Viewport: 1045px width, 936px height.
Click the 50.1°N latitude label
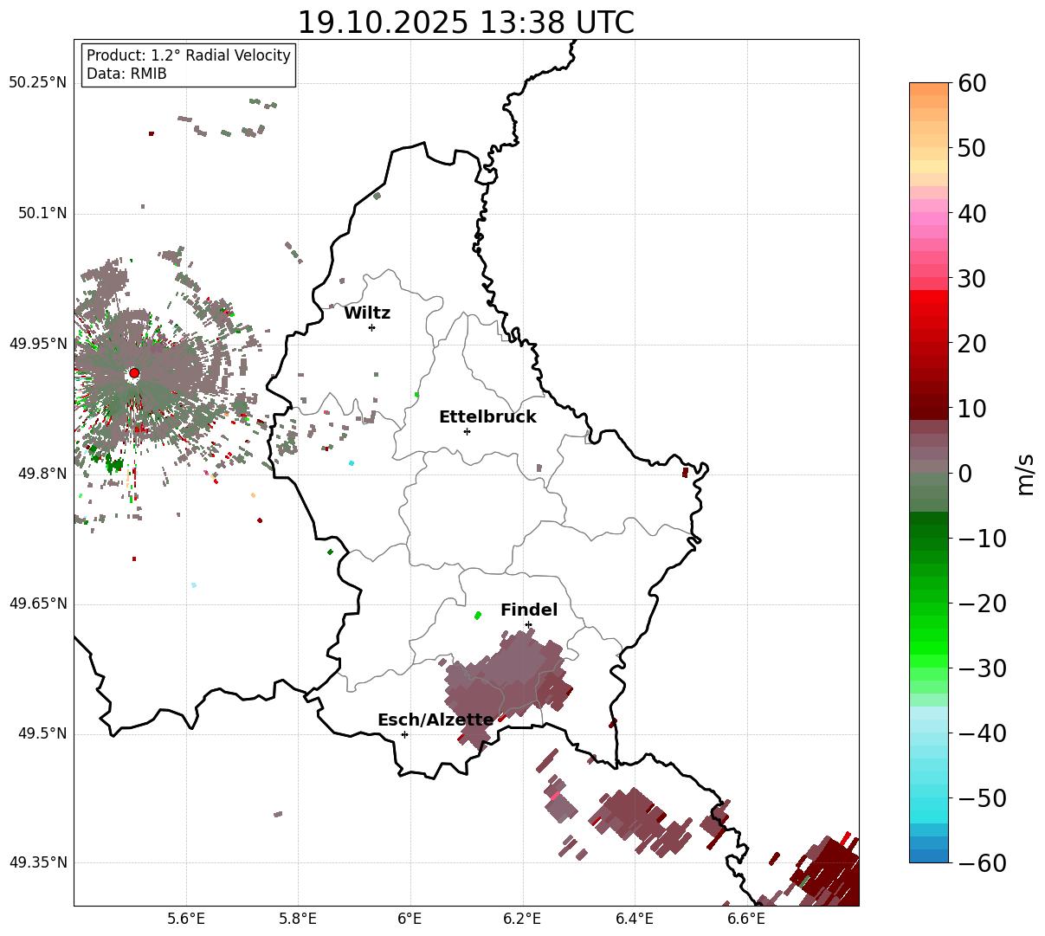coord(42,213)
